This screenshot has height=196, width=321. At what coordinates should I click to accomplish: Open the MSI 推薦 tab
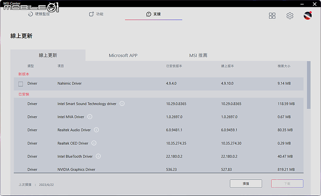coord(198,56)
